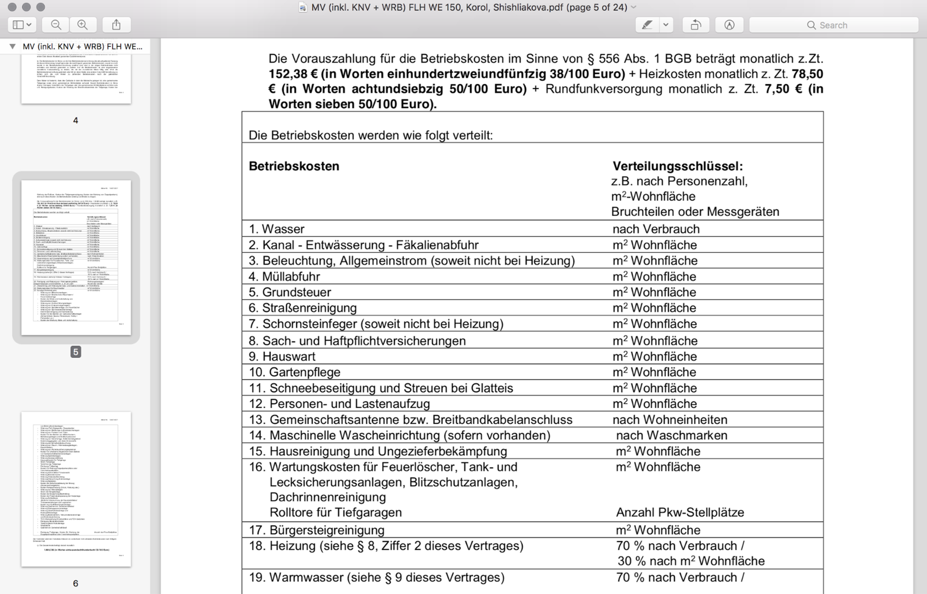Select page 6 thumbnail in sidebar
Screen dimensions: 927x594
click(76, 482)
